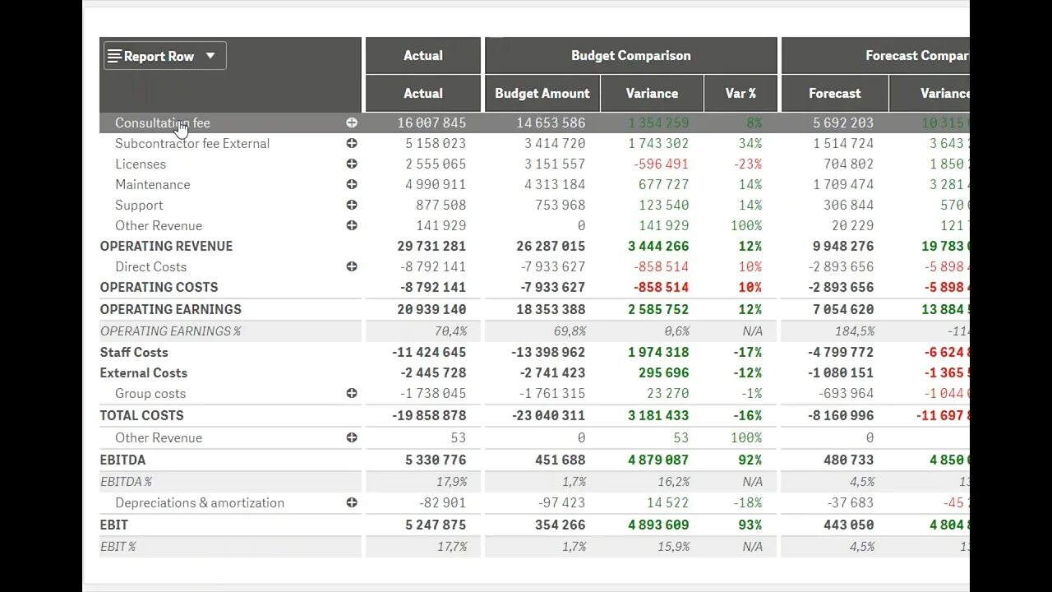
Task: Click the plus icon beside Licenses
Action: click(352, 164)
